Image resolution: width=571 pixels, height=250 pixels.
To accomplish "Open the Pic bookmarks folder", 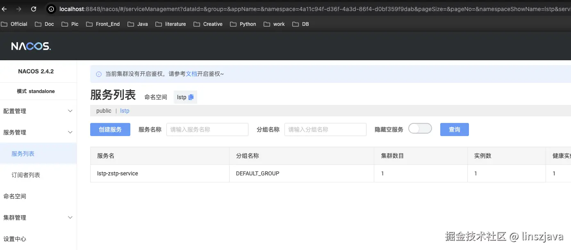I will coord(70,24).
